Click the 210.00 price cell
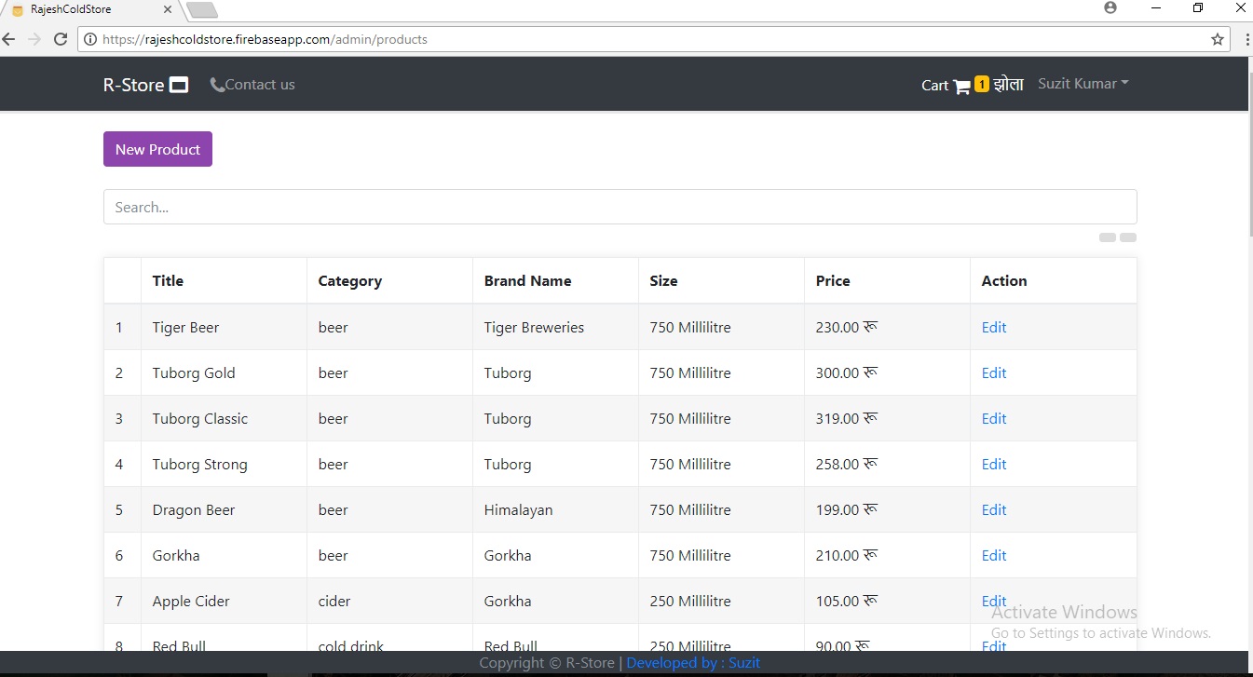This screenshot has width=1253, height=677. click(x=887, y=555)
